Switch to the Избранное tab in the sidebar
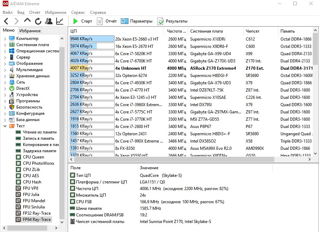 point(30,31)
